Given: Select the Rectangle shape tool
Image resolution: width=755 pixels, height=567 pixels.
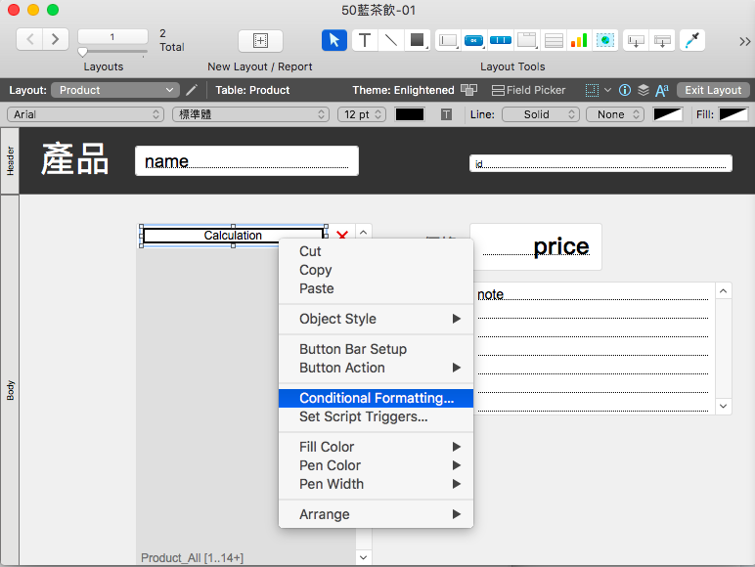Looking at the screenshot, I should tap(417, 40).
